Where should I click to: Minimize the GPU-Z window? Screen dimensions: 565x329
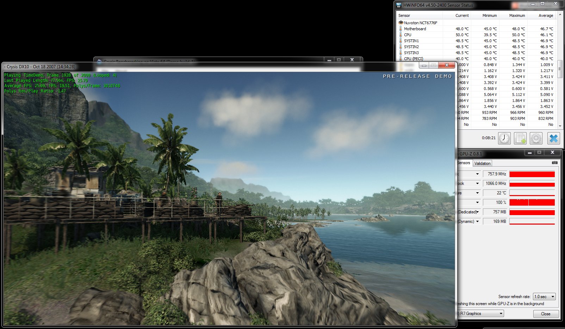[529, 153]
